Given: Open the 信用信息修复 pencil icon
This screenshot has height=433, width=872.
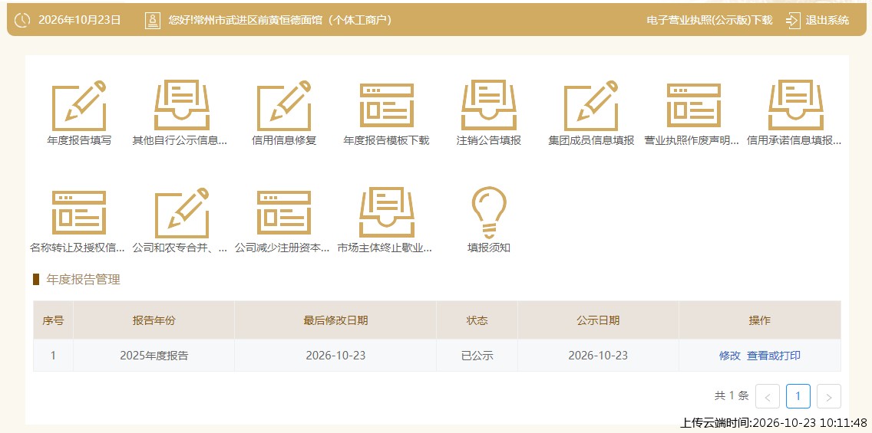Looking at the screenshot, I should [283, 106].
